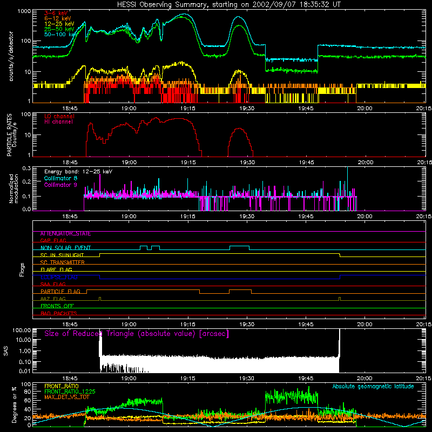Screen dimensions: 432x432
Task: Click the first A47_FLAG spike near 18:52
Action: 100,299
